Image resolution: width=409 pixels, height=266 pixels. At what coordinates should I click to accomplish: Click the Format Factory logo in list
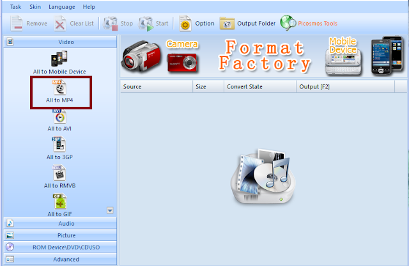pyautogui.click(x=263, y=176)
